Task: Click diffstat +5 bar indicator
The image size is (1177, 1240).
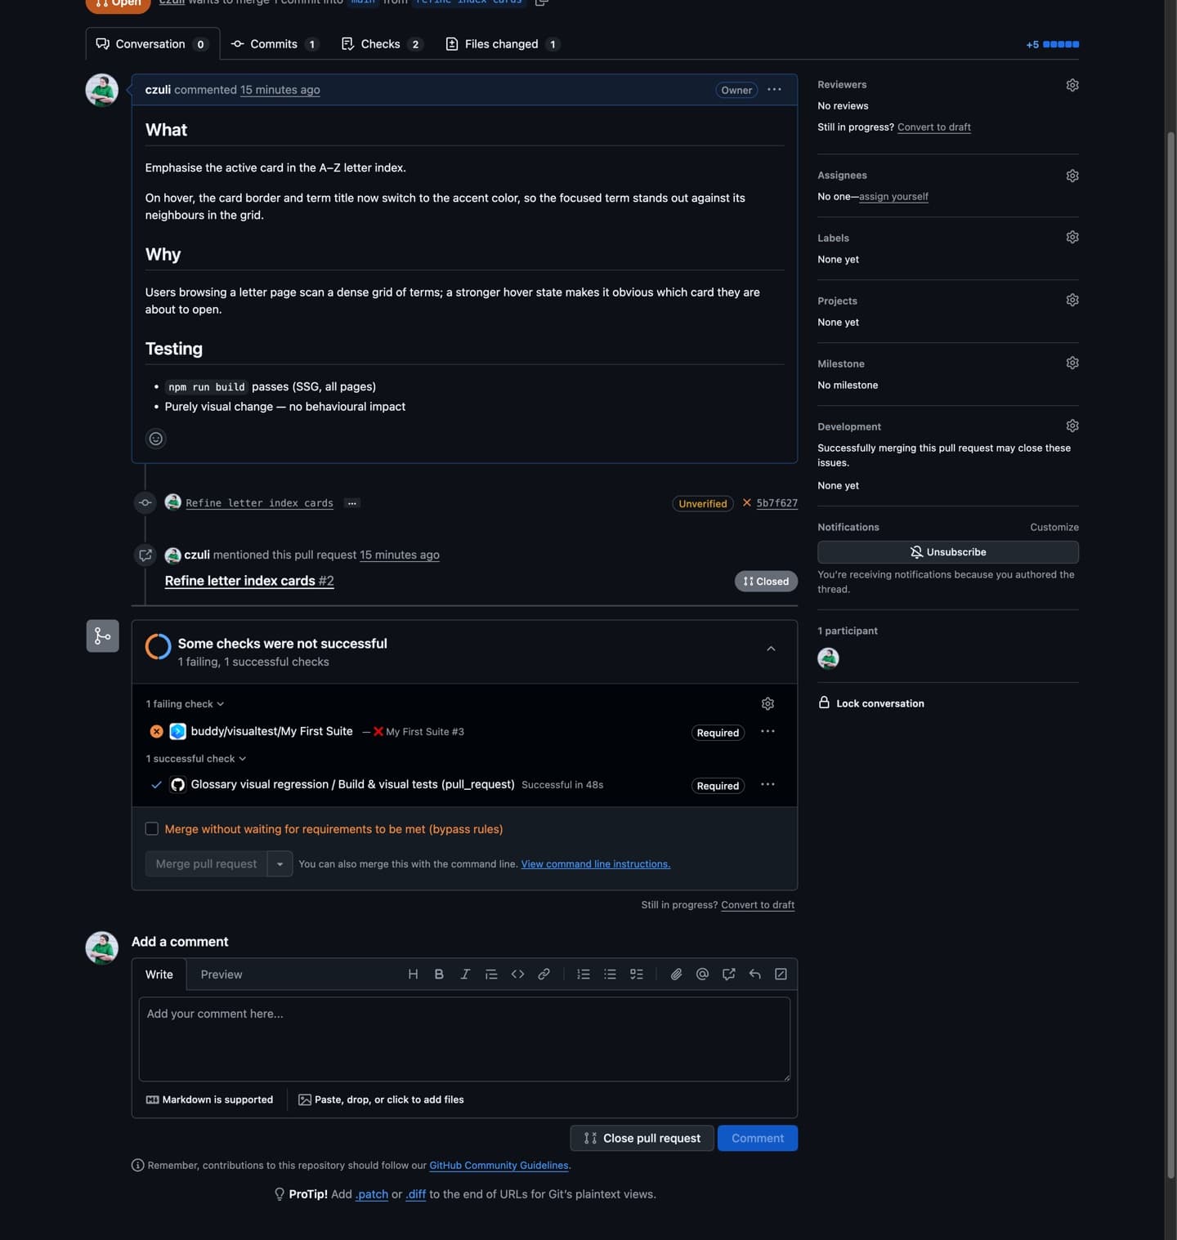Action: tap(1053, 44)
